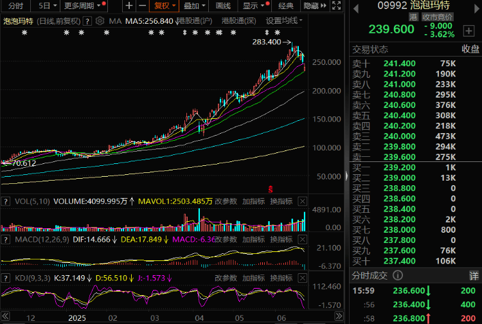
Task: Close the MACD indicator panel
Action: tap(303, 240)
